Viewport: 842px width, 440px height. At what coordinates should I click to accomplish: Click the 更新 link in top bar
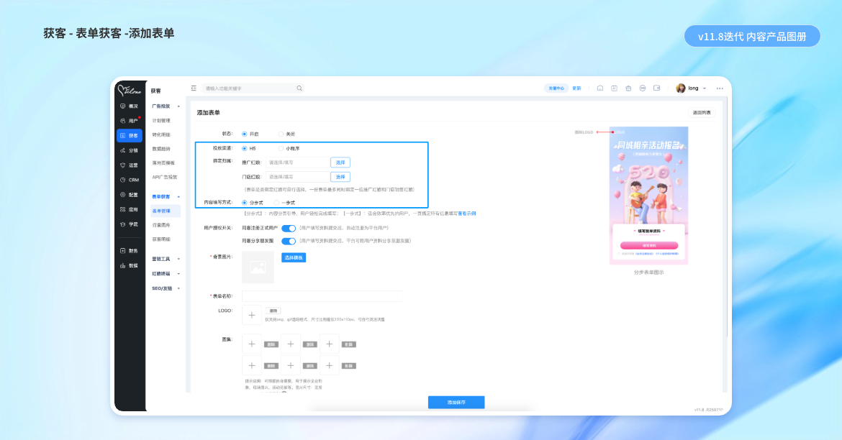coord(576,88)
